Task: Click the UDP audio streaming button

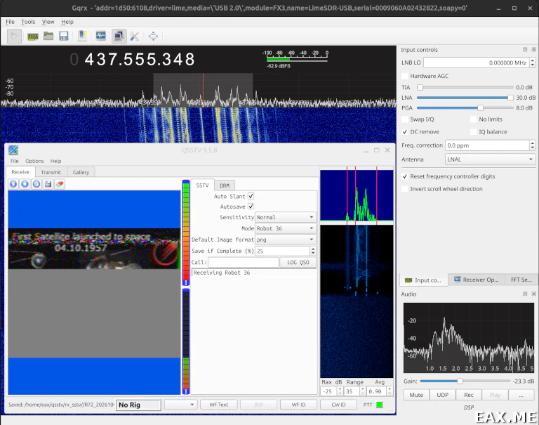Action: 442,395
